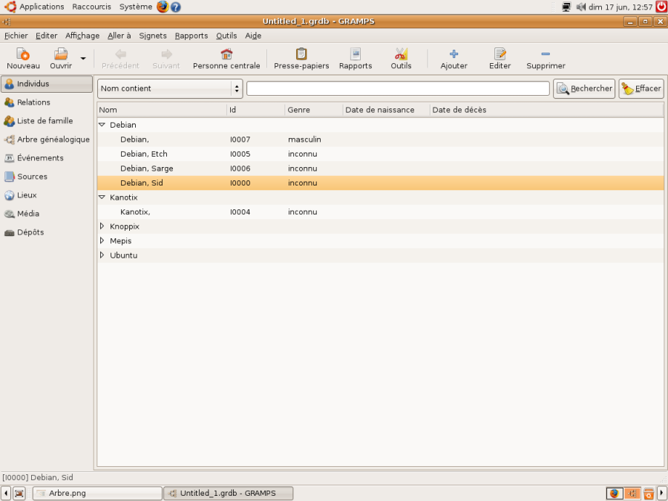This screenshot has height=501, width=668.
Task: Click the Effacer button
Action: coord(641,88)
